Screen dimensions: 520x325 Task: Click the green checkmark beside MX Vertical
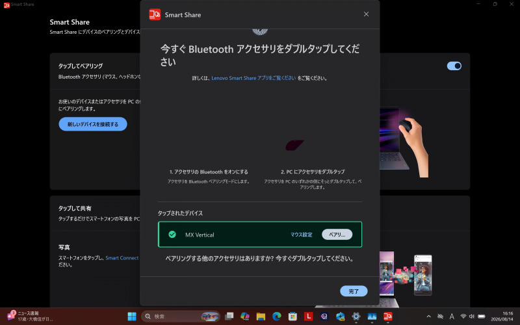pos(172,235)
